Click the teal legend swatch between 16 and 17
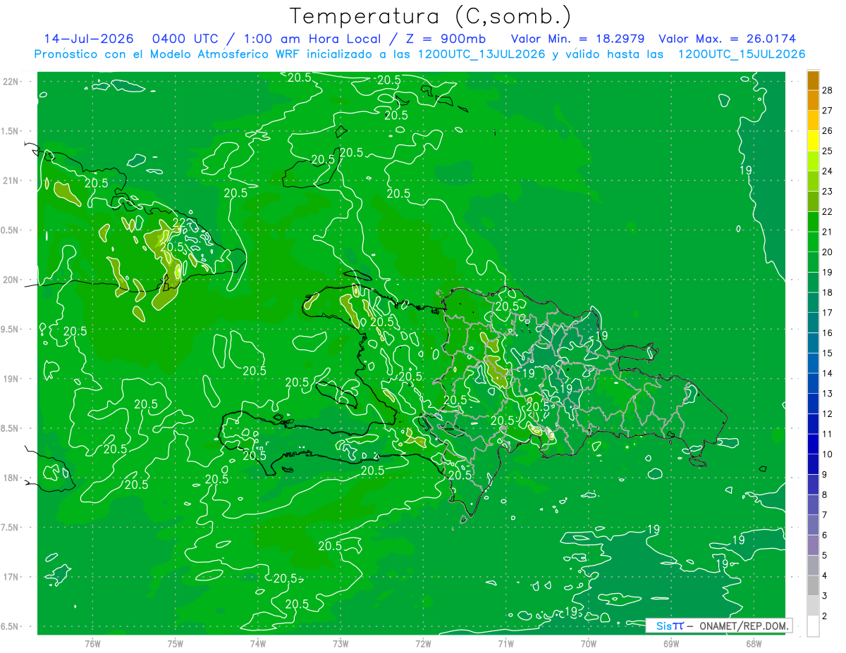 pos(813,323)
